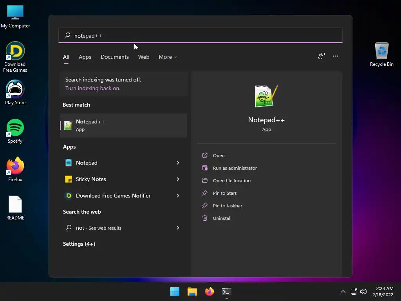Select the Play Store desktop shortcut
401x301 pixels.
15,92
